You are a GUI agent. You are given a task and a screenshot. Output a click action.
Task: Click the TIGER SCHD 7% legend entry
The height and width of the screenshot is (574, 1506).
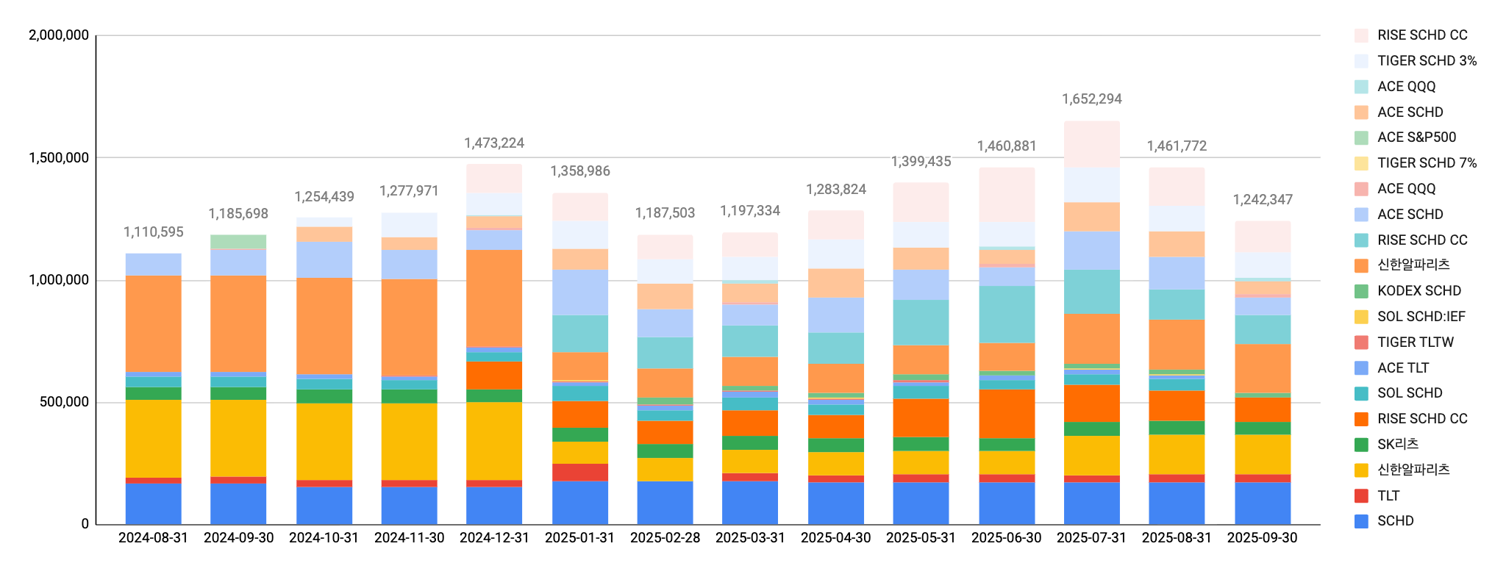click(1427, 163)
